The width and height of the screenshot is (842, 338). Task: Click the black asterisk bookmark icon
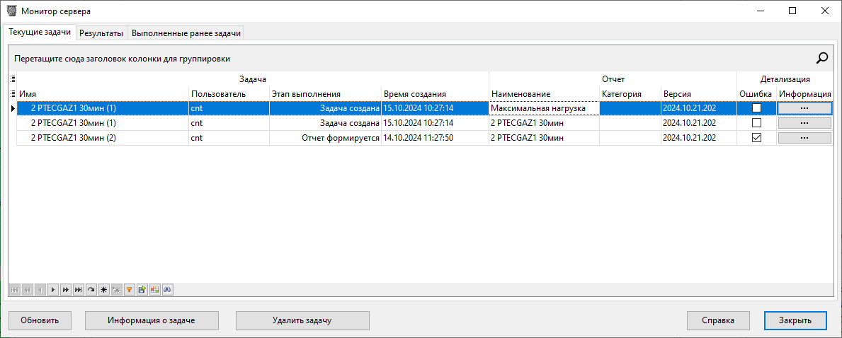(x=103, y=290)
